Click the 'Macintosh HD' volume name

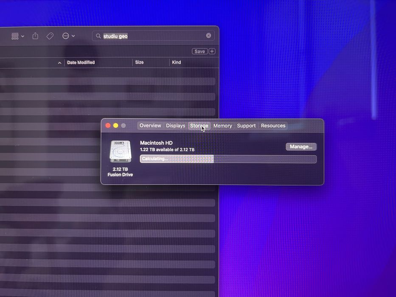click(156, 143)
